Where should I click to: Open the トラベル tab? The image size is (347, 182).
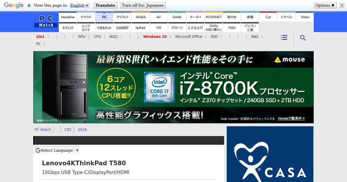pos(287,17)
